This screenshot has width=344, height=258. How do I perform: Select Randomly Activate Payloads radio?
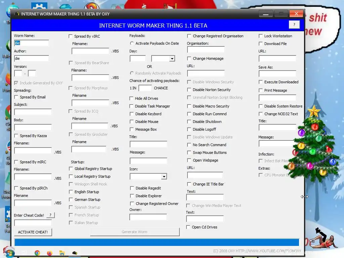(132, 73)
